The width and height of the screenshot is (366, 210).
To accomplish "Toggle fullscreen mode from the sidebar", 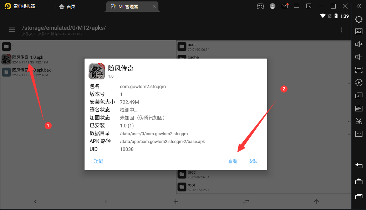I will pos(359,70).
